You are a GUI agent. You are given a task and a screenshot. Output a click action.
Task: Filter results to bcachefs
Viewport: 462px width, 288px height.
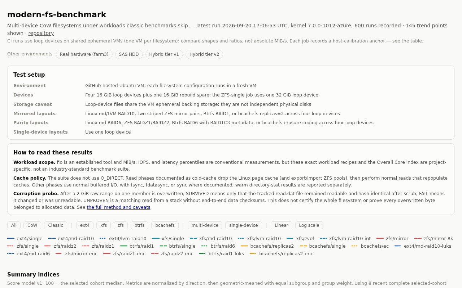[x=165, y=225]
